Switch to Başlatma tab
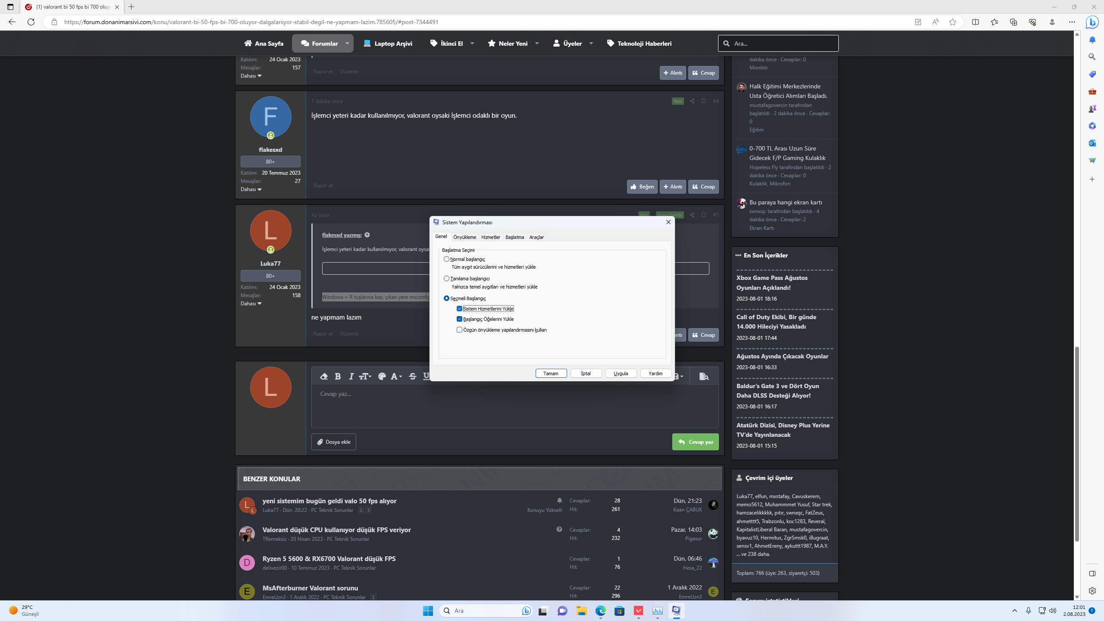This screenshot has width=1104, height=621. tap(514, 237)
